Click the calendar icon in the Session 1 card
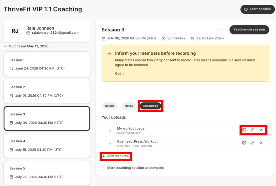 pyautogui.click(x=12, y=69)
